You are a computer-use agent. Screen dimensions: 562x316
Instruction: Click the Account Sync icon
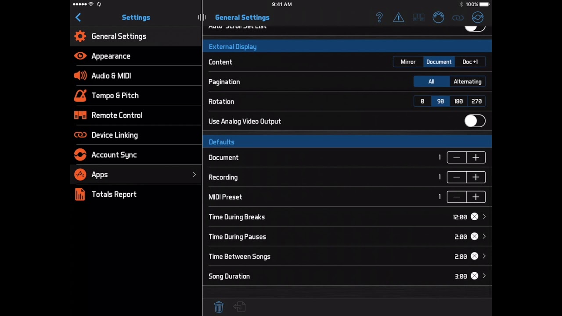(80, 155)
